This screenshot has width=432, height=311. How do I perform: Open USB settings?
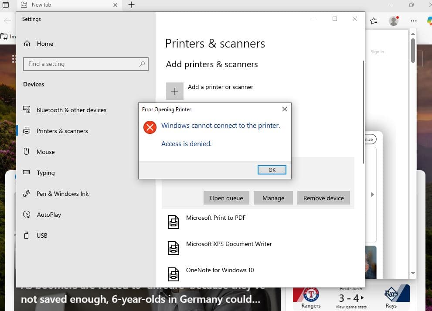[42, 236]
